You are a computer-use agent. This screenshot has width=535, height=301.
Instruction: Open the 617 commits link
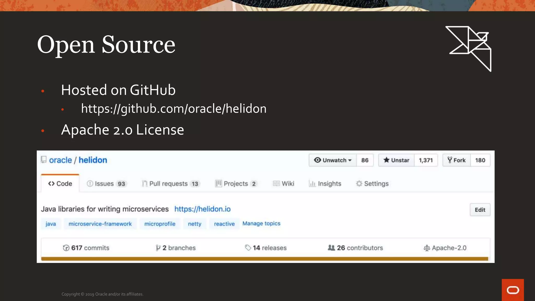tap(86, 248)
